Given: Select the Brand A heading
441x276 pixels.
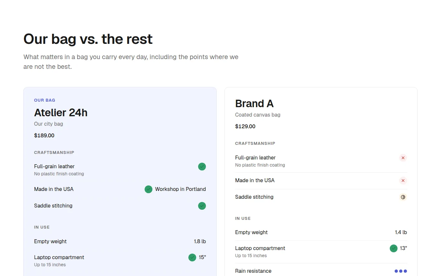Looking at the screenshot, I should click(x=254, y=104).
